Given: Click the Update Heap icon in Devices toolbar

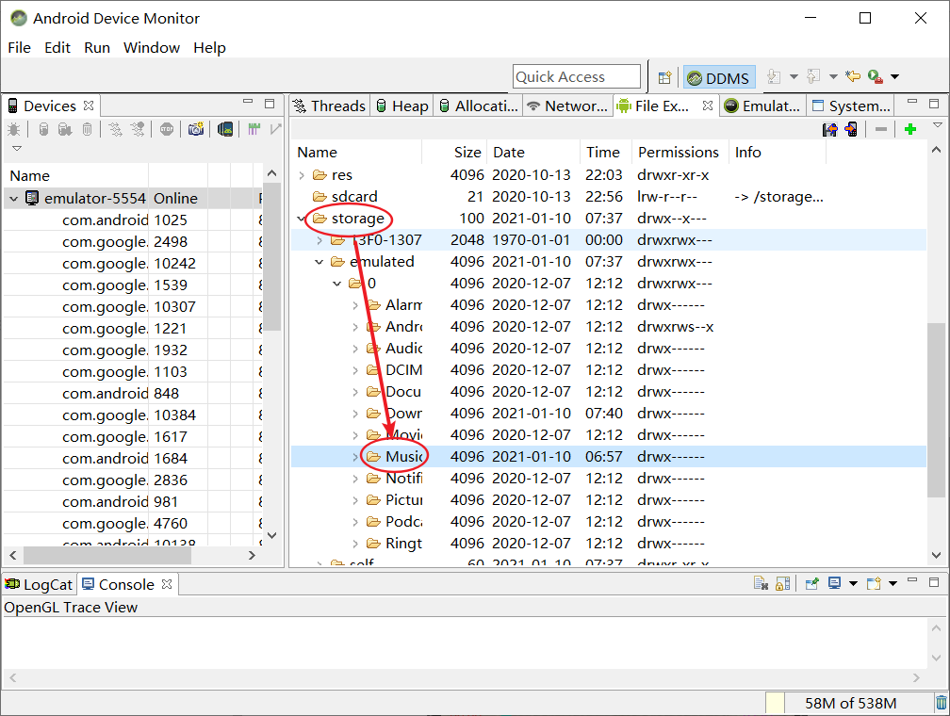Looking at the screenshot, I should coord(43,129).
